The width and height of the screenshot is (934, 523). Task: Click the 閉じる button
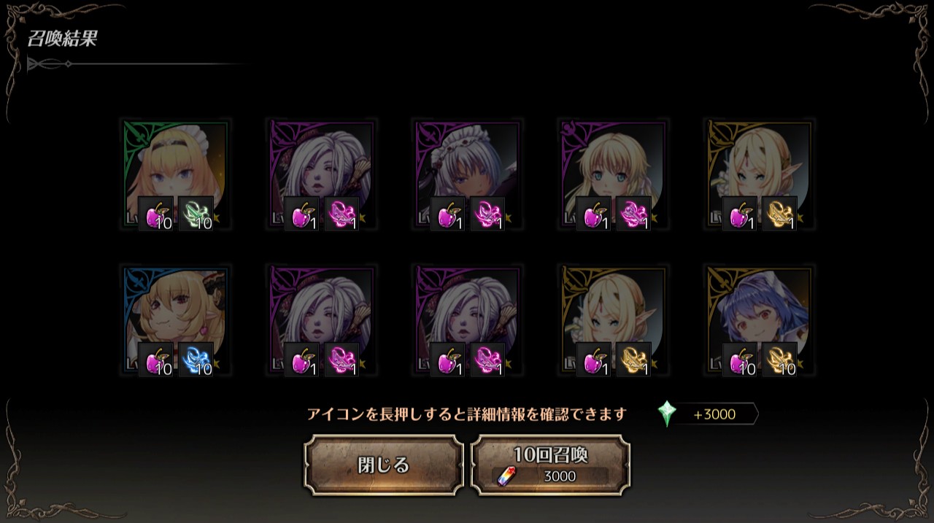[383, 465]
